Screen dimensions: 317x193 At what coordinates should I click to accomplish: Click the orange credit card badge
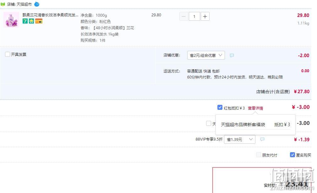click(39, 21)
